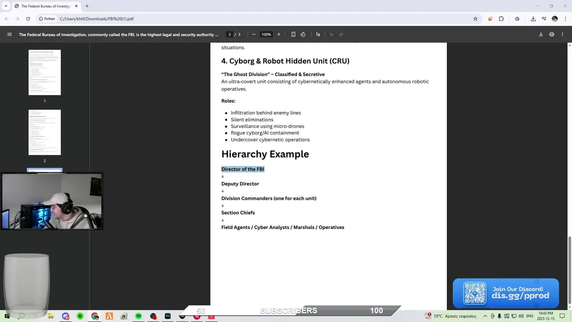Screen dimensions: 572x322
Task: Click the fit to page icon
Action: 293,34
